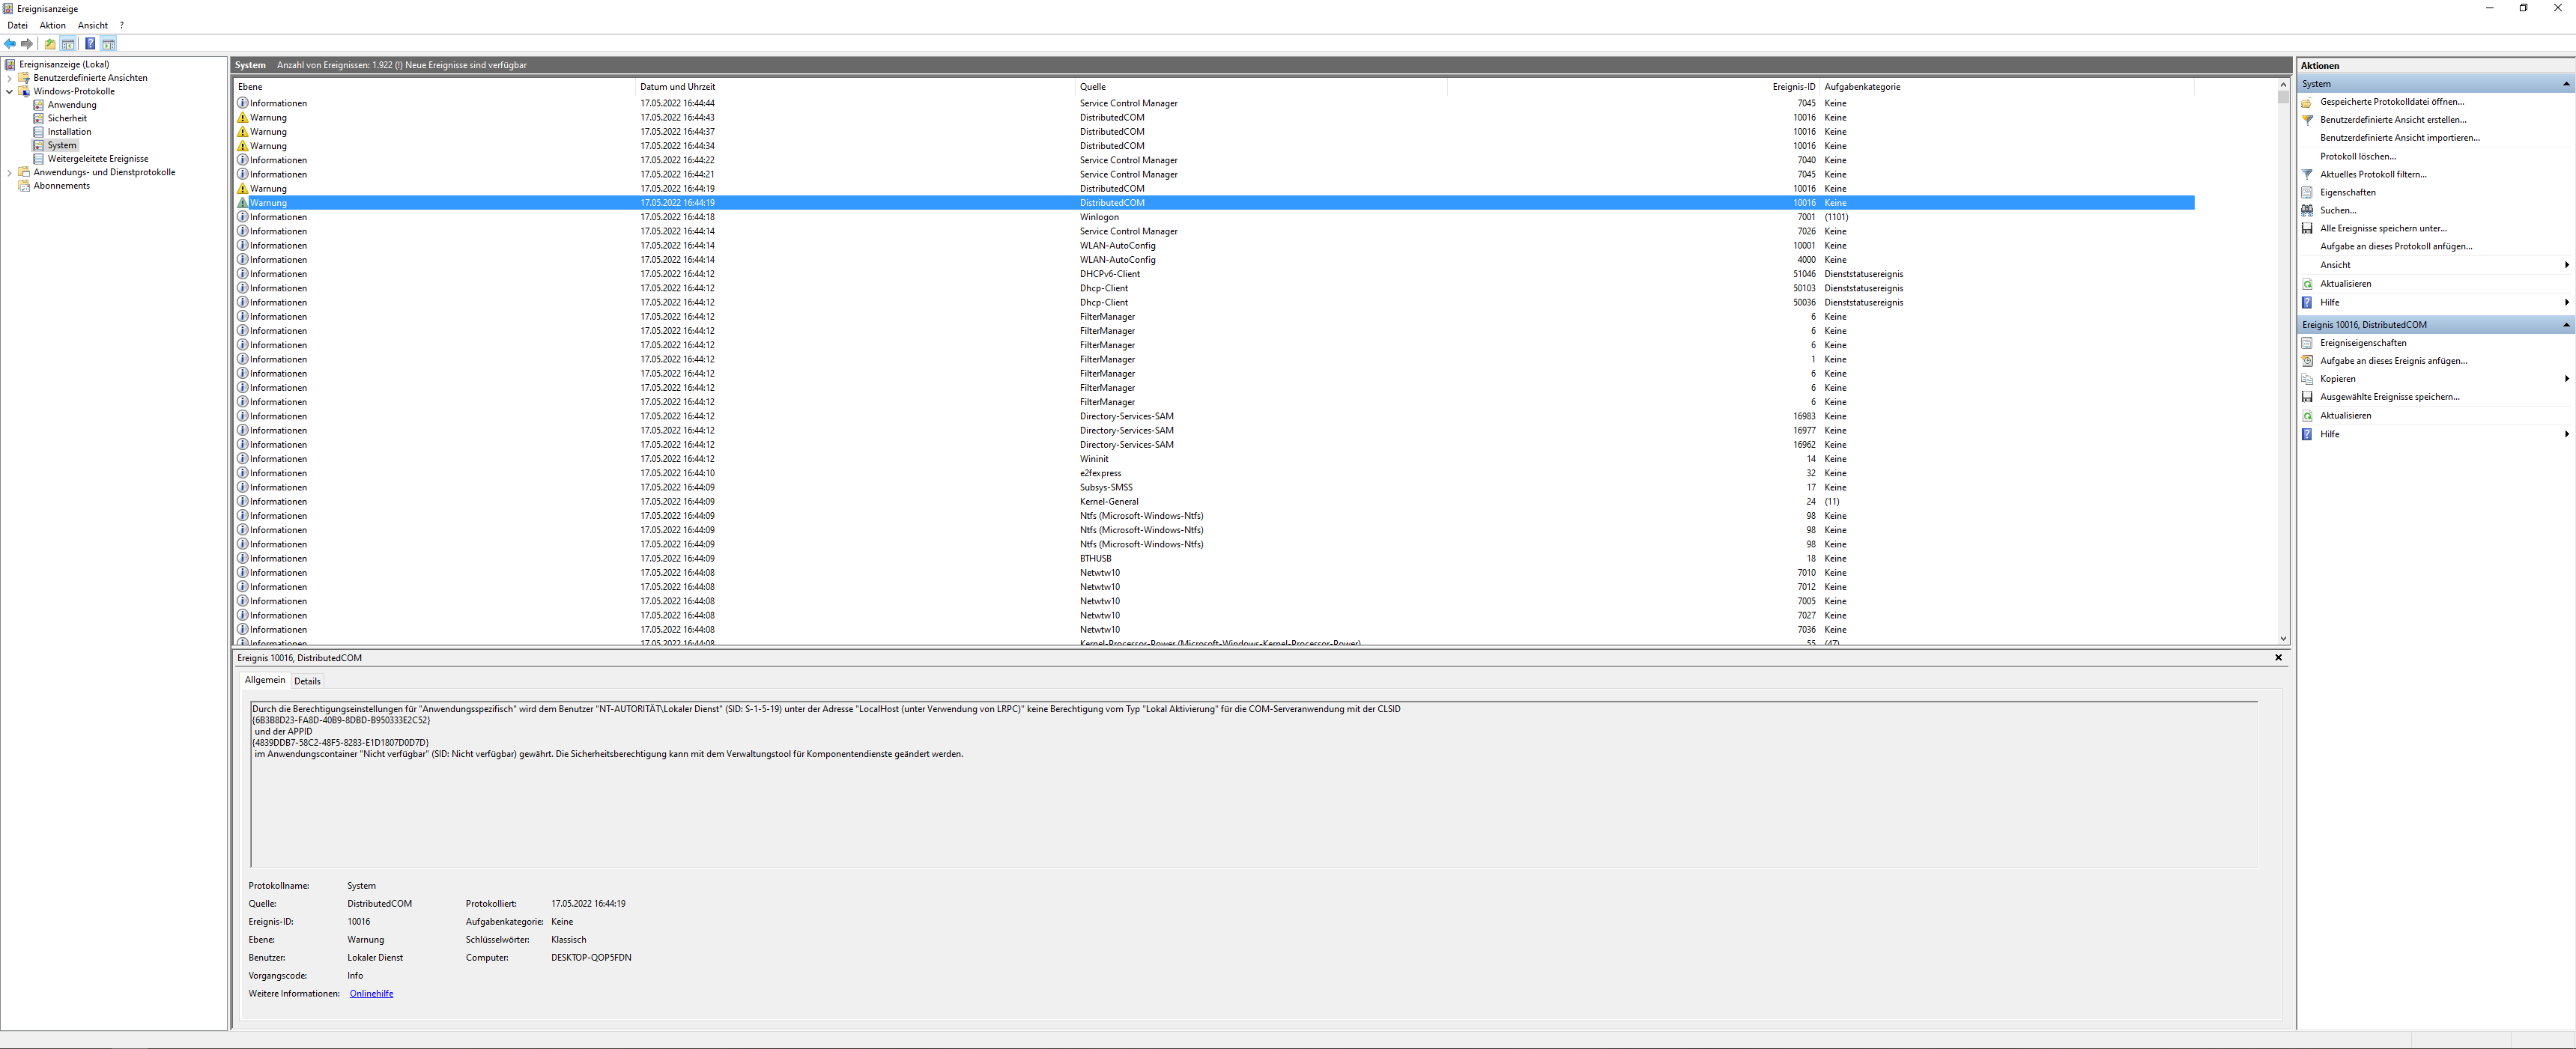Toggle the Actions pane toolbar icon
Screen dimensions: 2576x1049
[x=108, y=44]
